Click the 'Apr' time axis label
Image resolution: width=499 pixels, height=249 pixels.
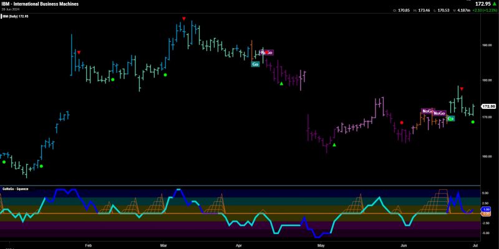click(x=238, y=245)
